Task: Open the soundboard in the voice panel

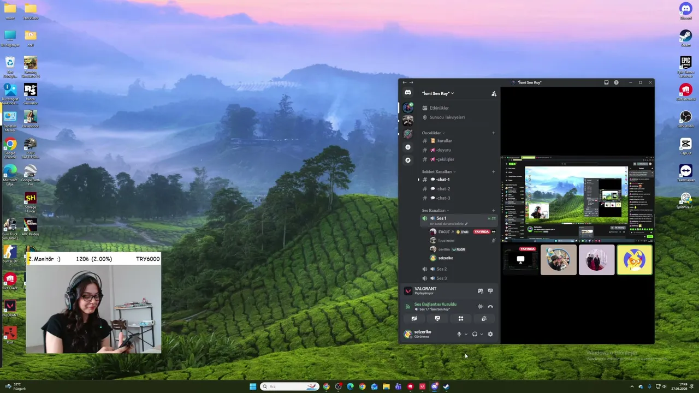Action: point(484,319)
